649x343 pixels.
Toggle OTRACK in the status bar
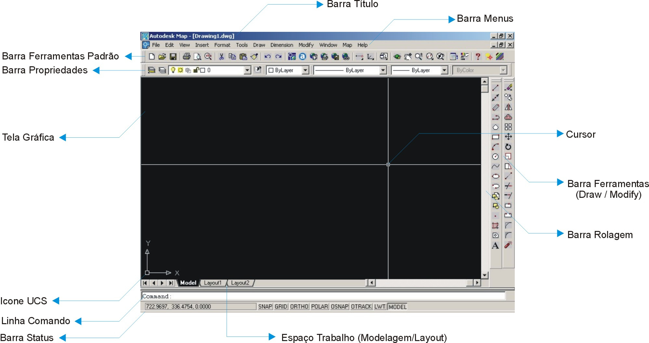[361, 307]
